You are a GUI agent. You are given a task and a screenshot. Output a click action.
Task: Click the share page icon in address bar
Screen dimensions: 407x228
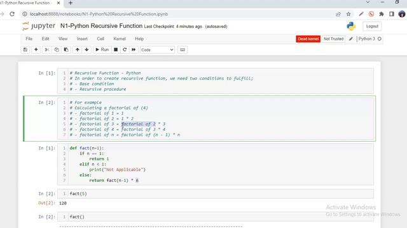pyautogui.click(x=338, y=14)
